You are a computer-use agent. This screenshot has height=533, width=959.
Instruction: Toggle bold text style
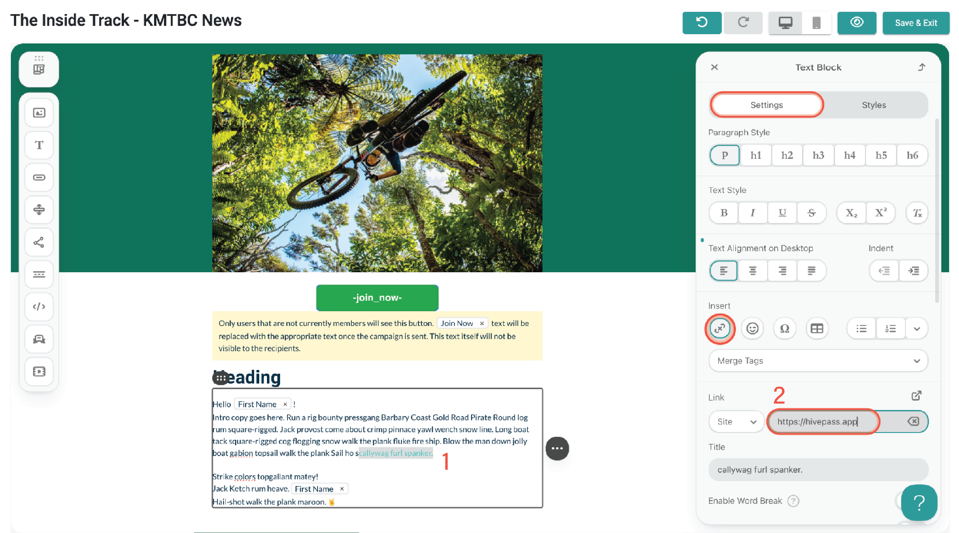724,213
